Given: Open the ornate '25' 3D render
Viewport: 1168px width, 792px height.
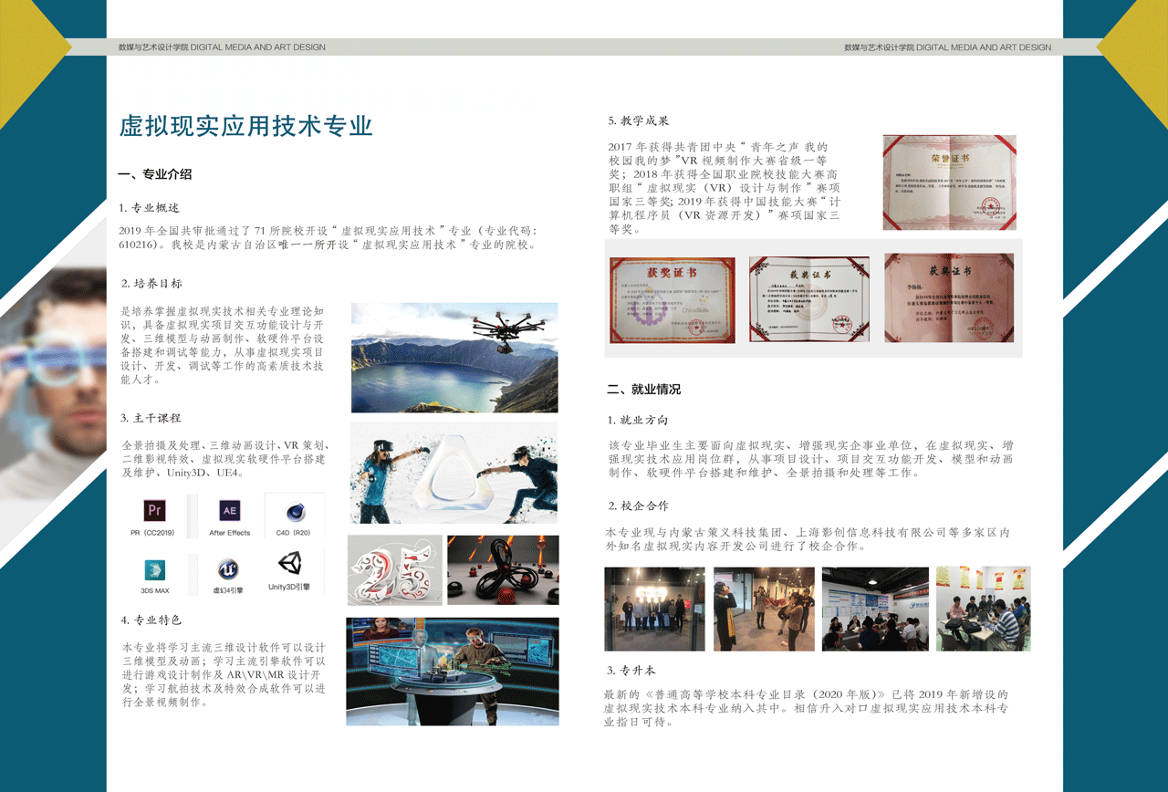Looking at the screenshot, I should pos(394,570).
